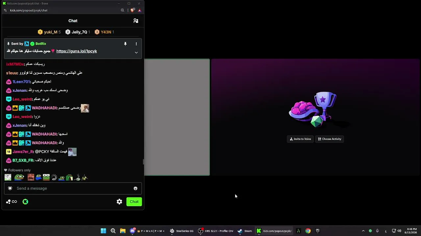Open the guns.lol/1pcyk link
The width and height of the screenshot is (421, 236).
pos(77,51)
